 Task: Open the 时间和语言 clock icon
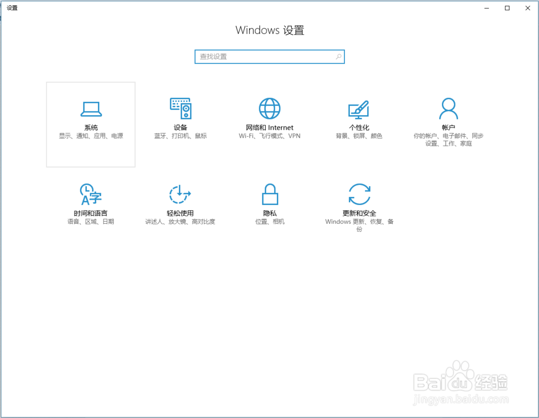[91, 194]
